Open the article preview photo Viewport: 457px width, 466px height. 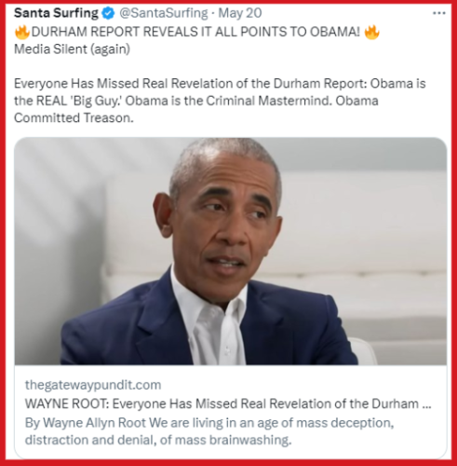(231, 251)
